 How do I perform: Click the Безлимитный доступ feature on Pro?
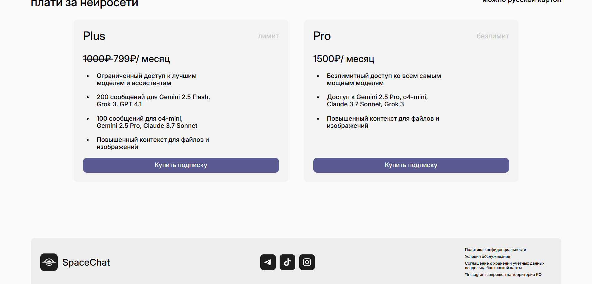click(x=384, y=79)
